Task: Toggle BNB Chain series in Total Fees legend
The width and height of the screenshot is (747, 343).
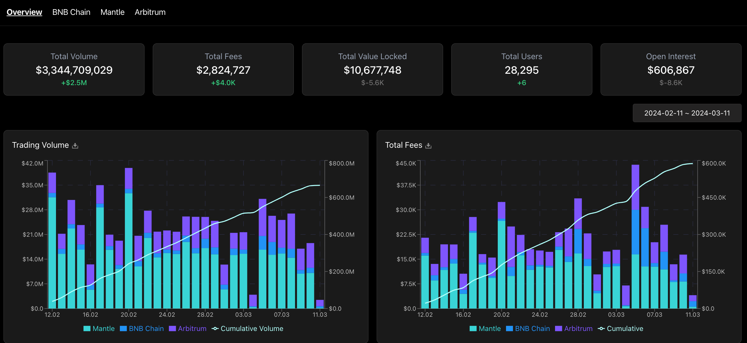Action: (528, 328)
